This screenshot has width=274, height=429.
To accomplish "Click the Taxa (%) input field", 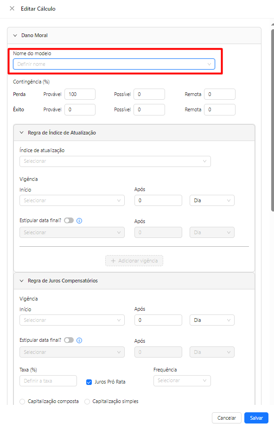I will [x=48, y=381].
